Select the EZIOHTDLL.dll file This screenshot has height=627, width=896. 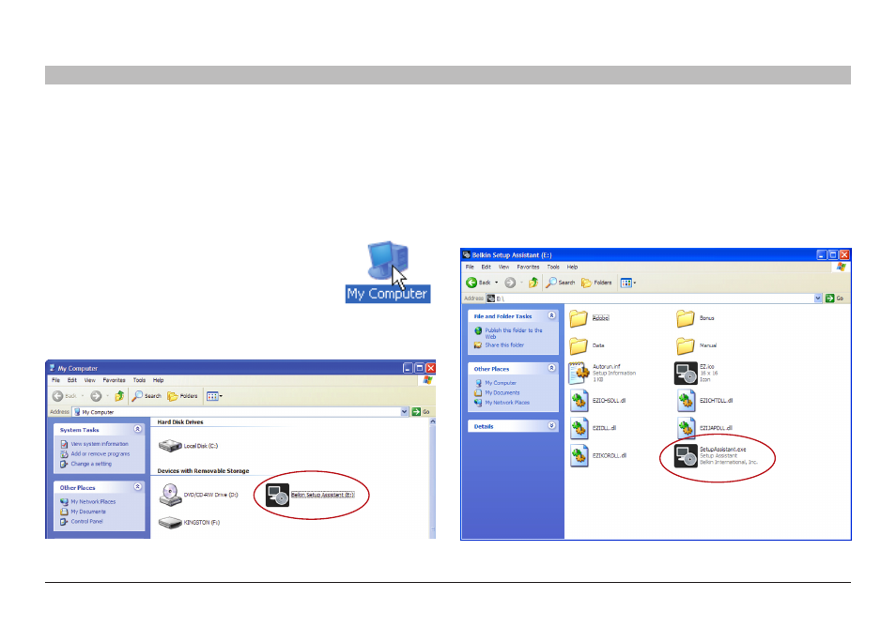coord(704,400)
